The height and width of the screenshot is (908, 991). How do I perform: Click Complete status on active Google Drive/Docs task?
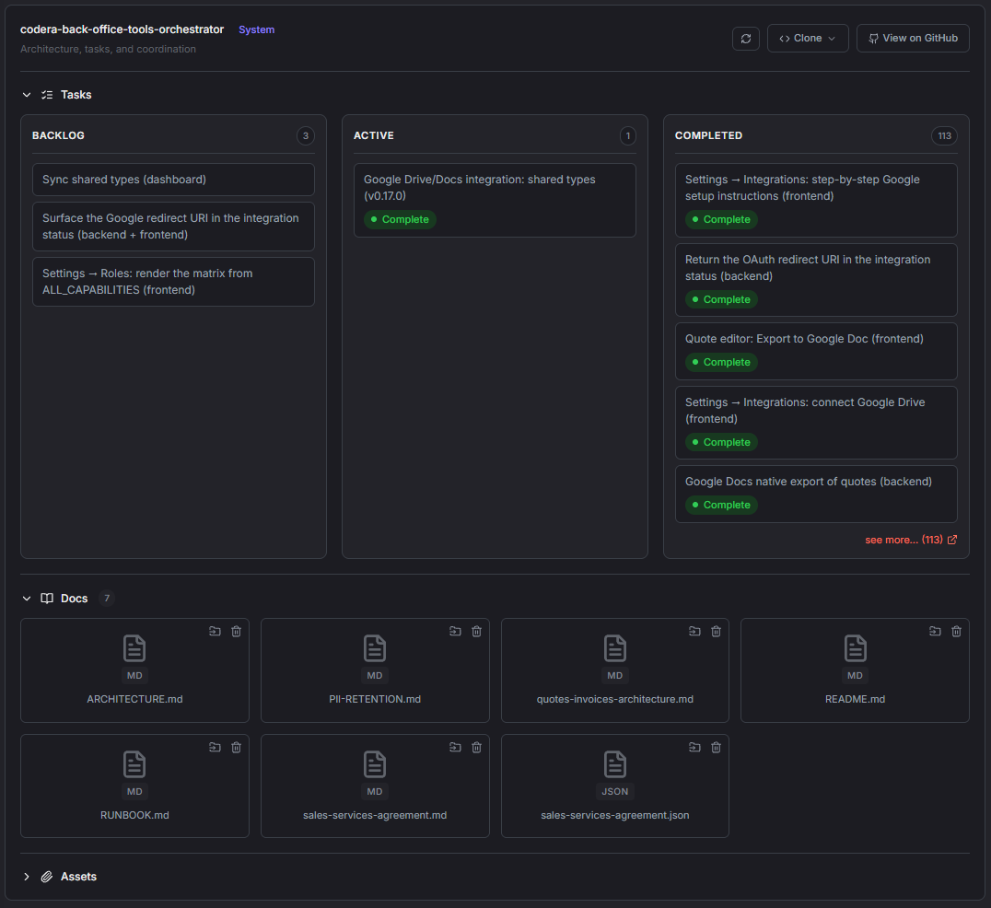(400, 219)
